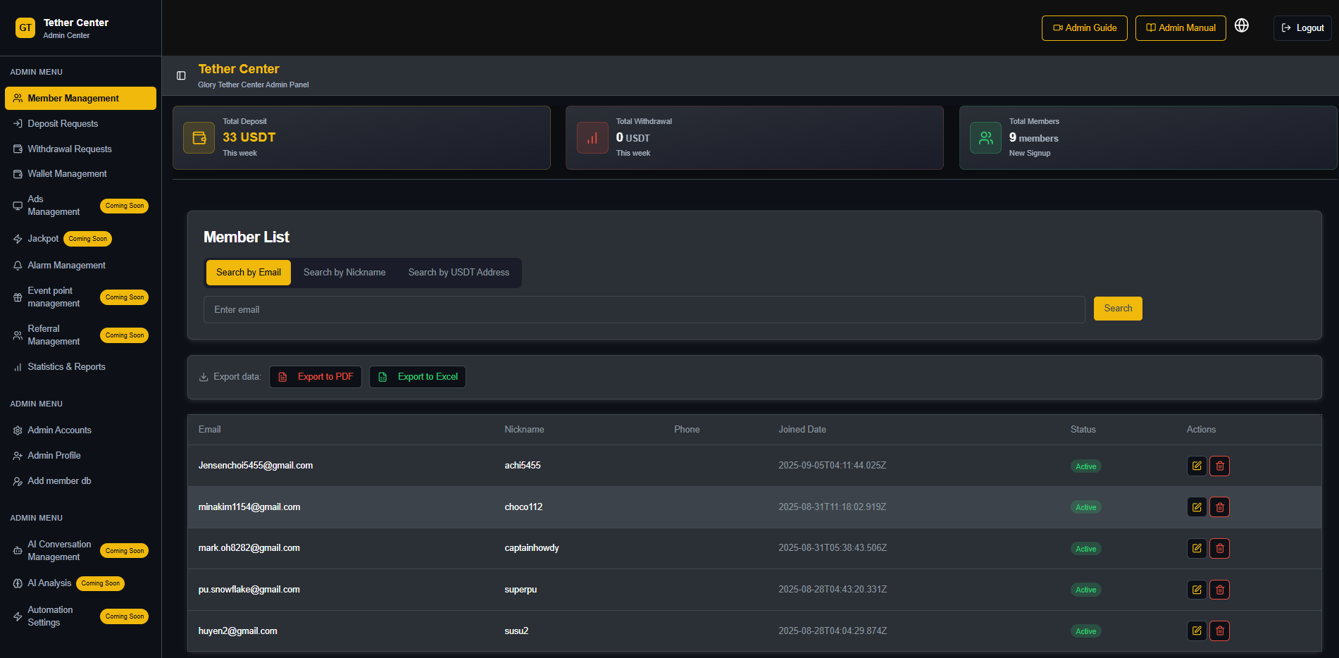Select the Search by Email tab

[x=248, y=273]
